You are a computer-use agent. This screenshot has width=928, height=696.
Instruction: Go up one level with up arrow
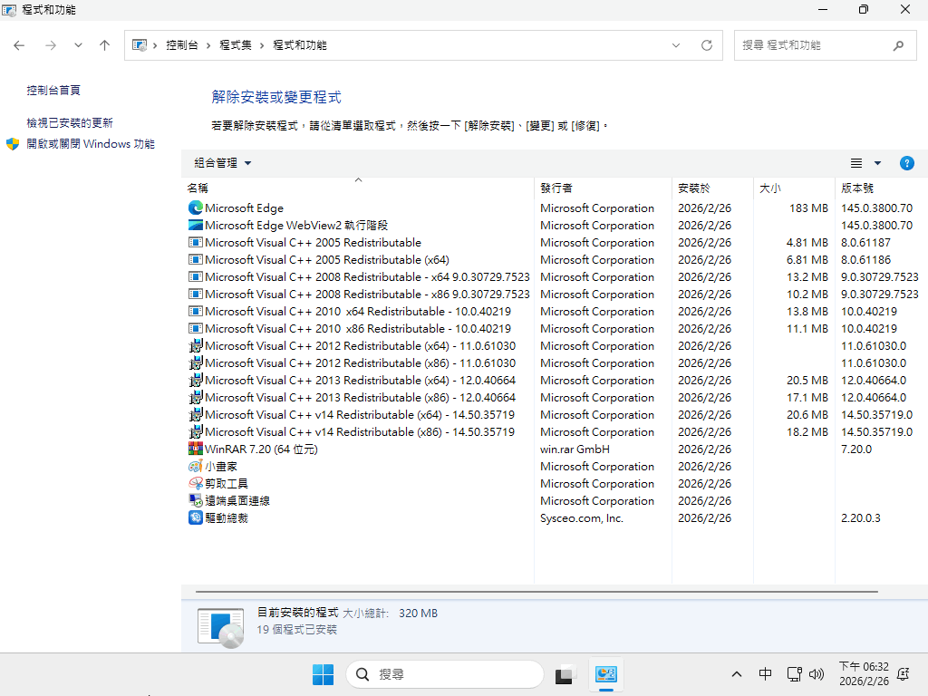tap(104, 45)
